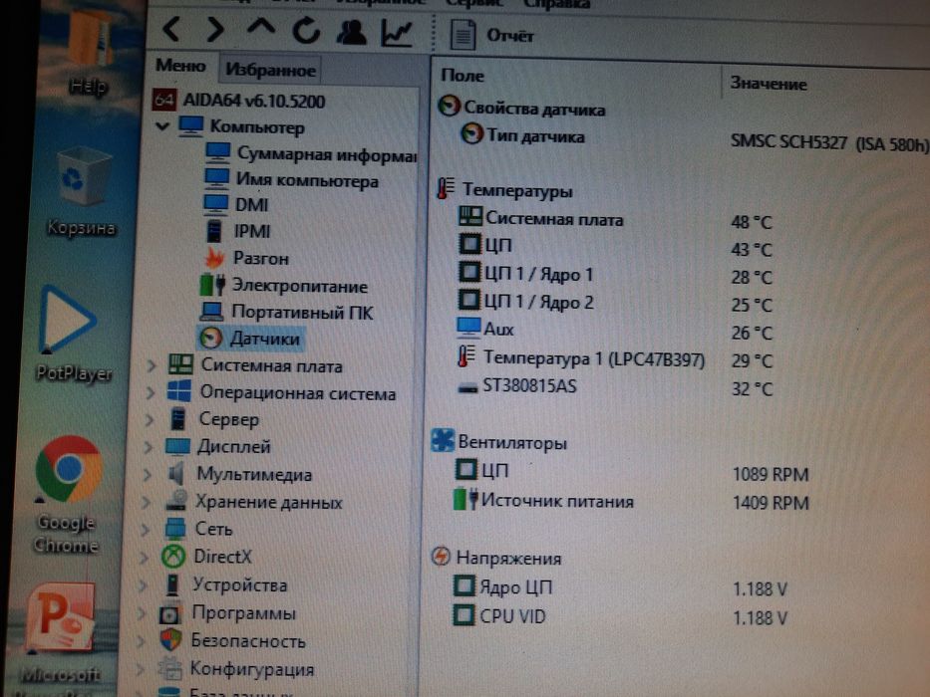The height and width of the screenshot is (697, 930).
Task: Select the AIDA64 v6.10.5200 root node
Action: [x=239, y=101]
